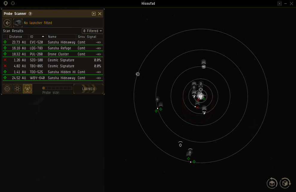Click the "No launcher fitted" probe launcher slot
This screenshot has height=192, width=296.
(18, 23)
